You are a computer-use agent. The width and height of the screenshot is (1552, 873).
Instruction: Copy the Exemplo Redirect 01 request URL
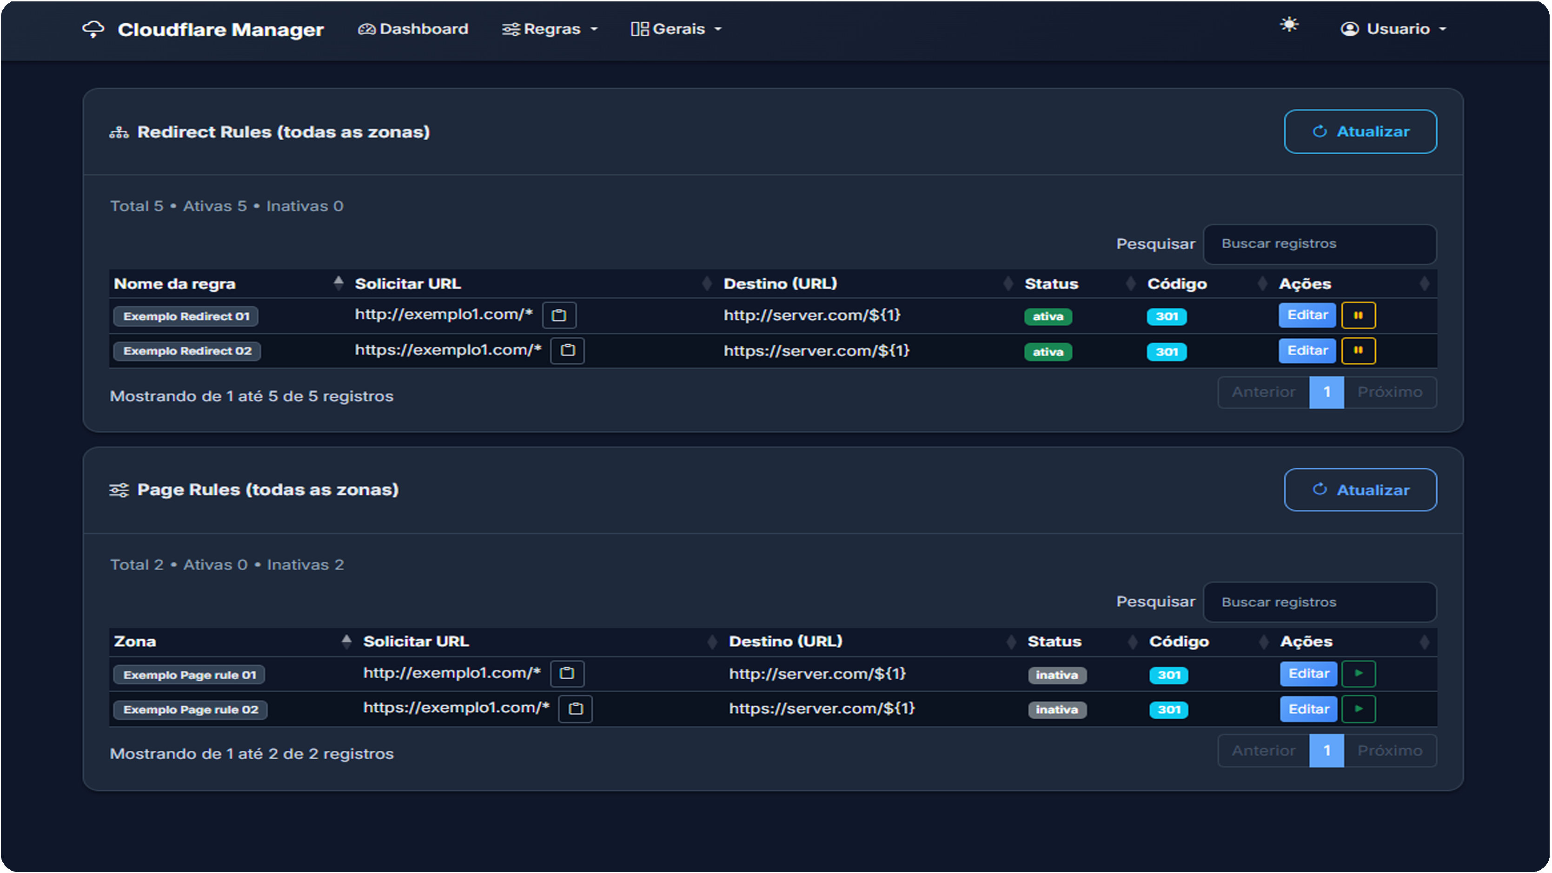click(x=559, y=315)
